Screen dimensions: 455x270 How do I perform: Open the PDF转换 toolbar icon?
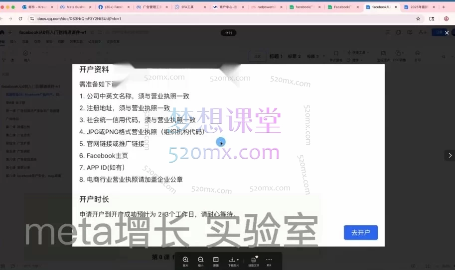399,56
